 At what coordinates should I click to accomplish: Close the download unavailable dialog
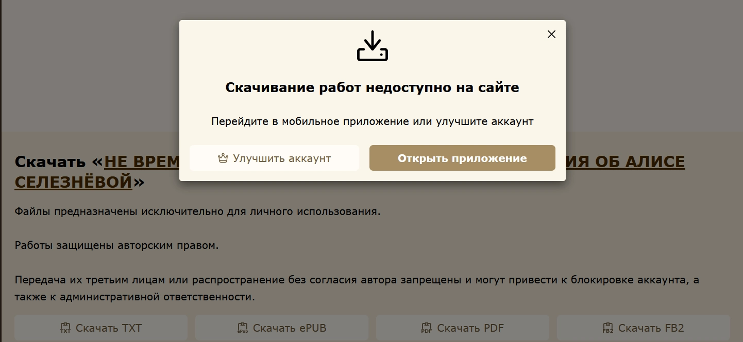[551, 34]
